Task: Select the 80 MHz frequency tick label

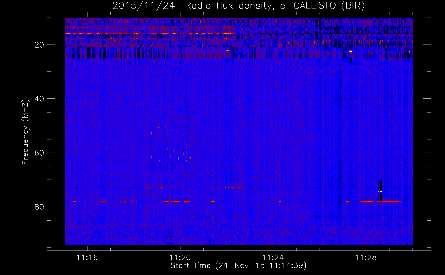Action: point(39,207)
